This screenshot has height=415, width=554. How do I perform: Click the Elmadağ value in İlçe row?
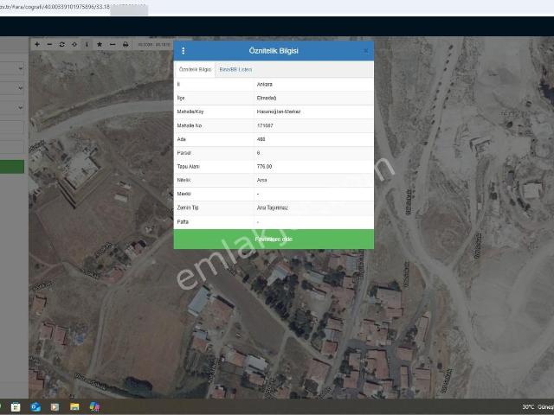tap(267, 98)
